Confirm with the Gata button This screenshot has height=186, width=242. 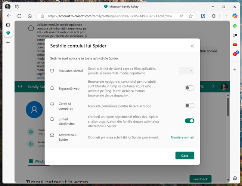click(185, 156)
